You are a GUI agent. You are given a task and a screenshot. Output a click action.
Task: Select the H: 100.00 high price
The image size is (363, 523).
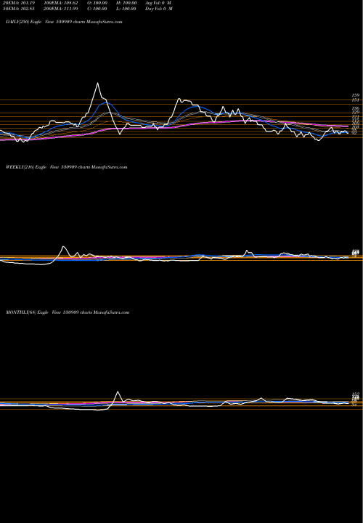click(125, 3)
